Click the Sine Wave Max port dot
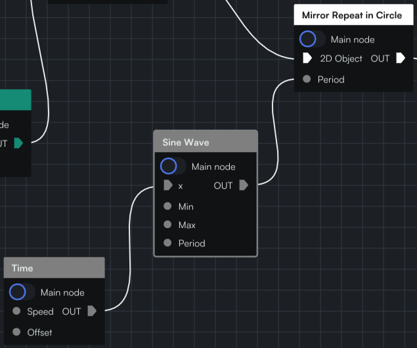 pos(167,224)
